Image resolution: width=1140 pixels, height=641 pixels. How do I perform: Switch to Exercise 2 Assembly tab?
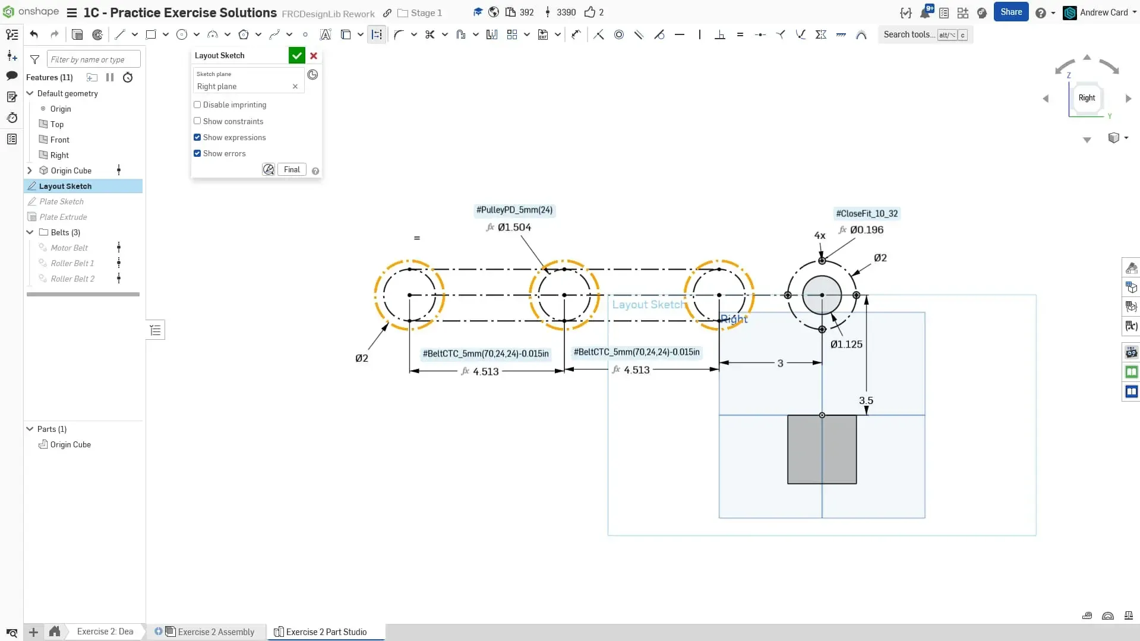[216, 631]
